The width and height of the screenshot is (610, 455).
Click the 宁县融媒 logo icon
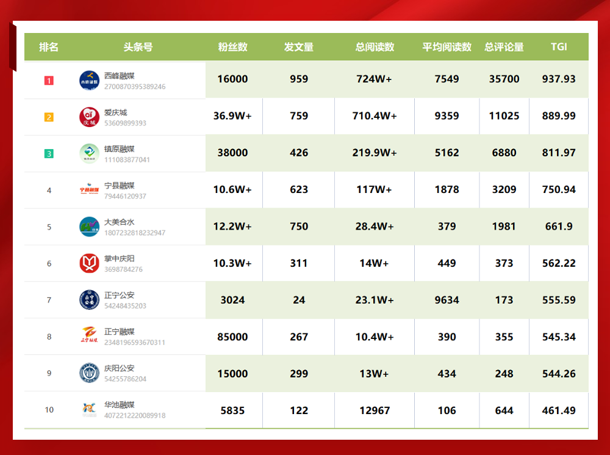(89, 190)
